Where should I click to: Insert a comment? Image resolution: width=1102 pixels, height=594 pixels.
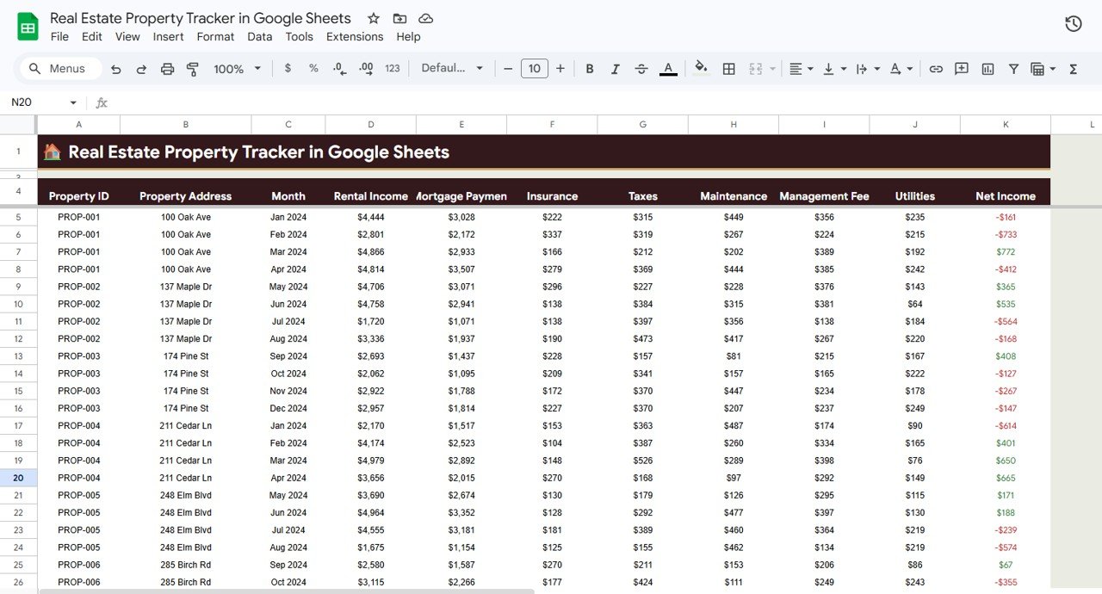[962, 69]
